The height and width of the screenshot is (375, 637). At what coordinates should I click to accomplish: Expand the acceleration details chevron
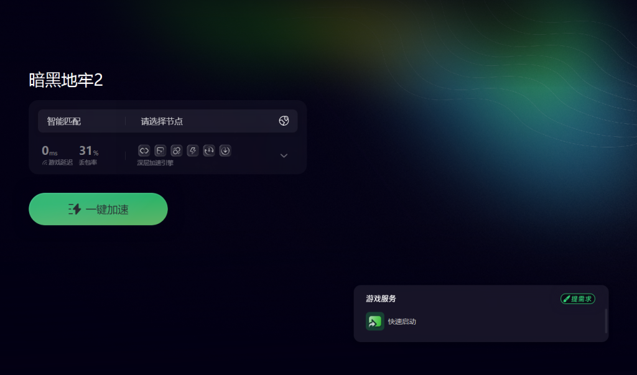284,155
